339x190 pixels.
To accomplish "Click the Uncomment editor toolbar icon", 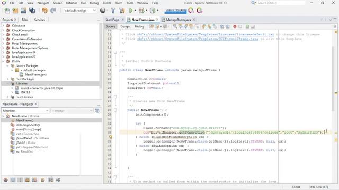I will (x=253, y=26).
